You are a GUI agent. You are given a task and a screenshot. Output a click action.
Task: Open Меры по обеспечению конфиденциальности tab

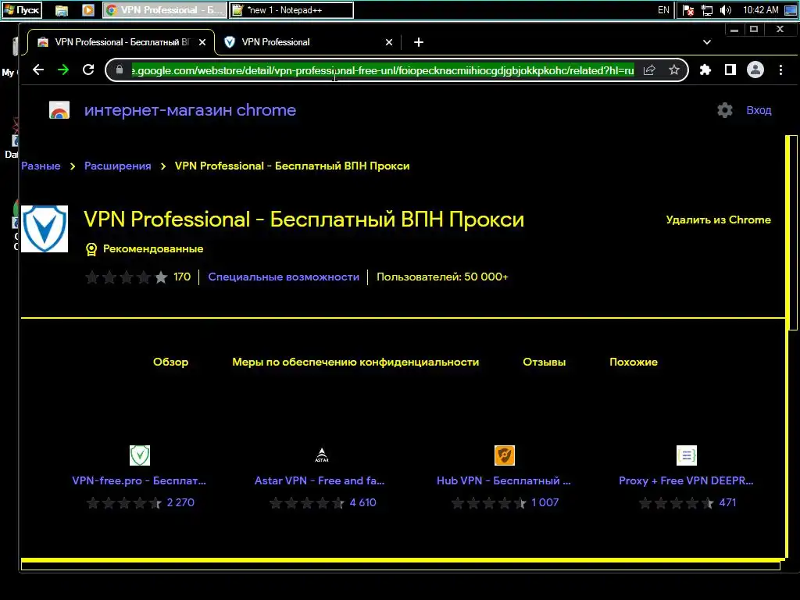355,362
